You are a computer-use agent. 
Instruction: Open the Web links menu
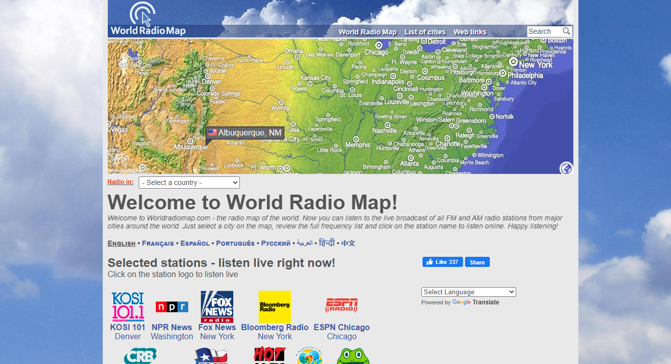[470, 32]
